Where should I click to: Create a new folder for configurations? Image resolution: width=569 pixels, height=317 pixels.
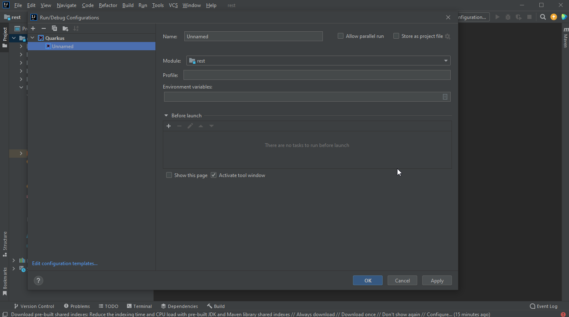click(65, 28)
